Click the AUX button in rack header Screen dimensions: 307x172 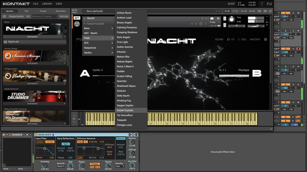[265, 11]
